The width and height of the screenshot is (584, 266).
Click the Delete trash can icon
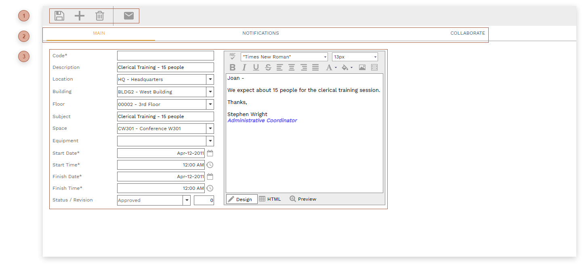[x=100, y=16]
